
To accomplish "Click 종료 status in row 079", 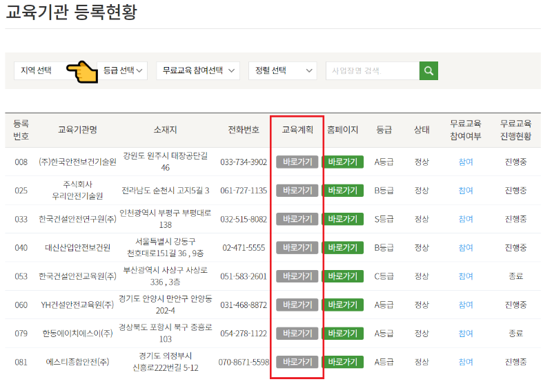I will 515,334.
